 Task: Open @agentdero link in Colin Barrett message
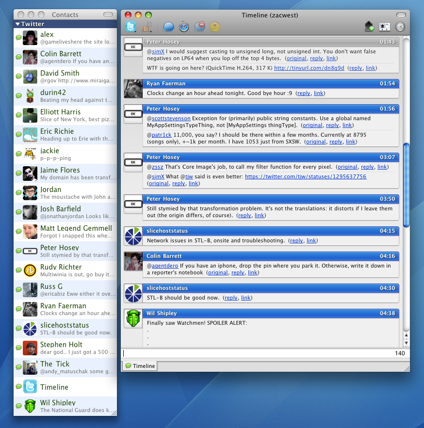coord(165,266)
